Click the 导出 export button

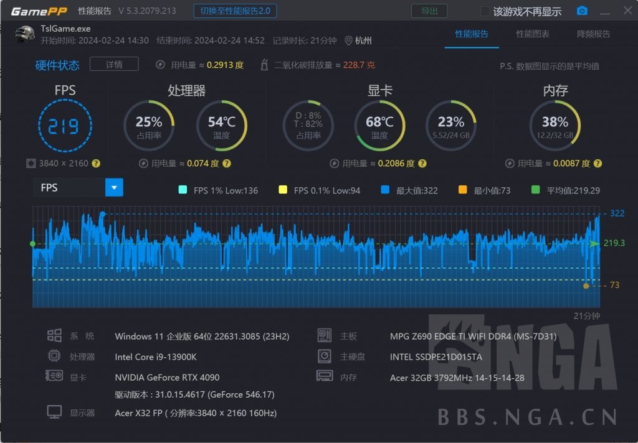429,11
